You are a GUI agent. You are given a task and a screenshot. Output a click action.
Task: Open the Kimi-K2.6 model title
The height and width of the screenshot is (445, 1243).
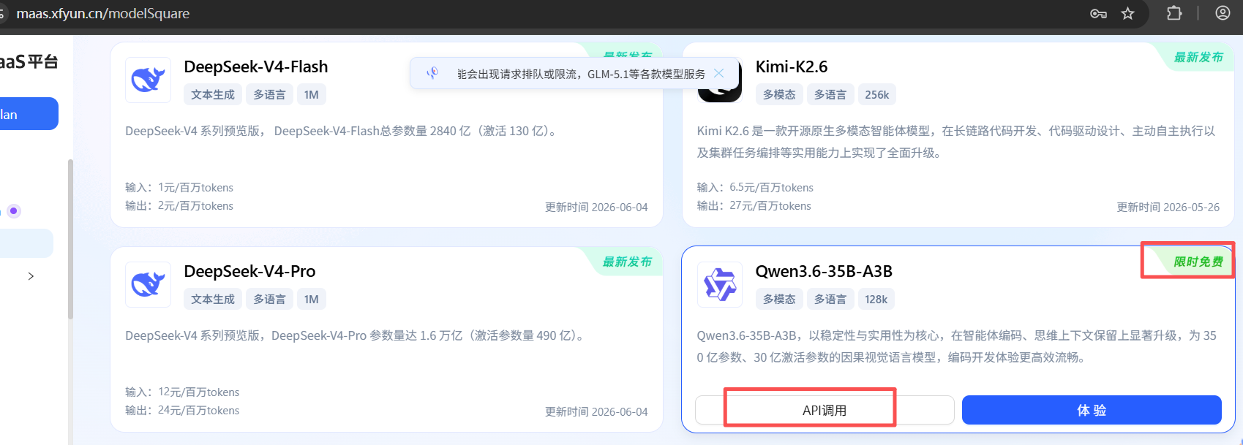pyautogui.click(x=792, y=66)
